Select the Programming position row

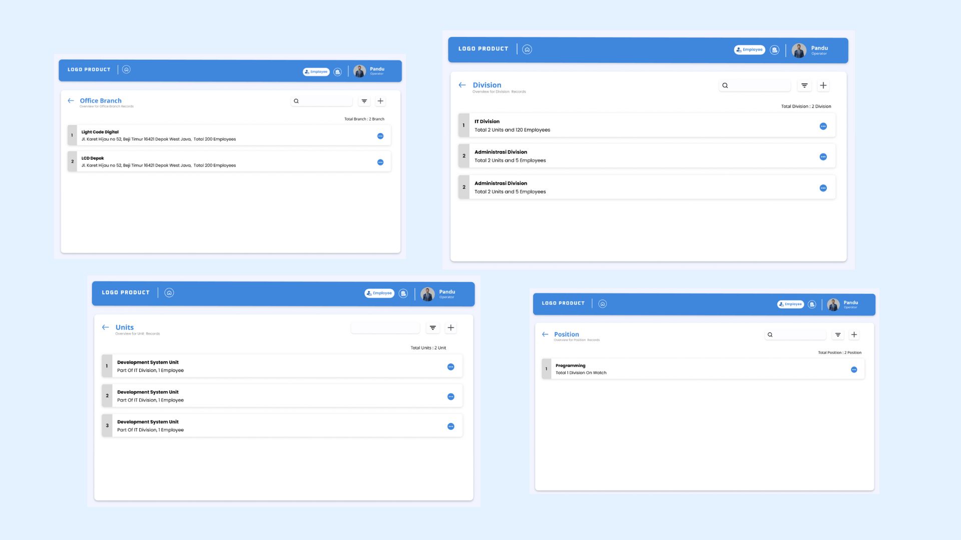click(703, 369)
